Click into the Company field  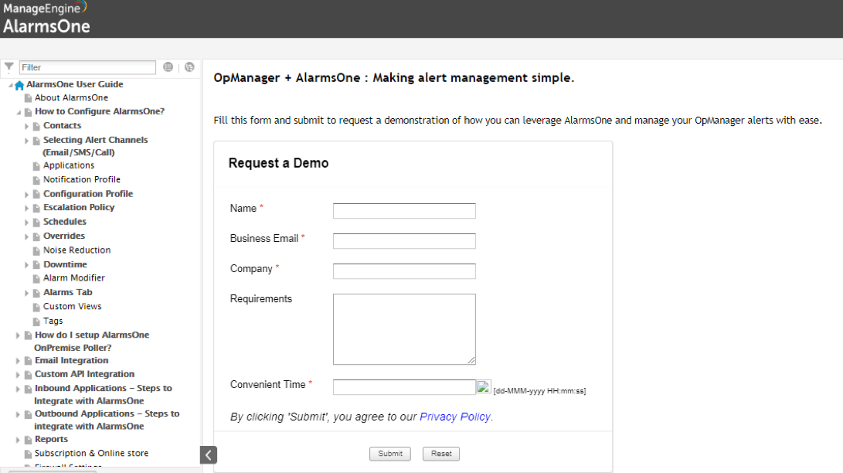(404, 271)
